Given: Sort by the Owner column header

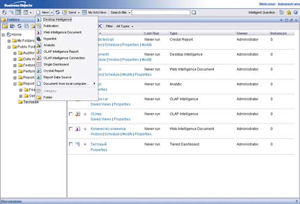Looking at the screenshot, I should pyautogui.click(x=242, y=33).
